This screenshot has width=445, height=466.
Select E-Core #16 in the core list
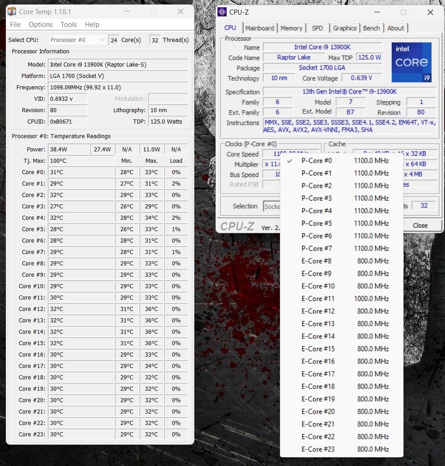(x=342, y=362)
